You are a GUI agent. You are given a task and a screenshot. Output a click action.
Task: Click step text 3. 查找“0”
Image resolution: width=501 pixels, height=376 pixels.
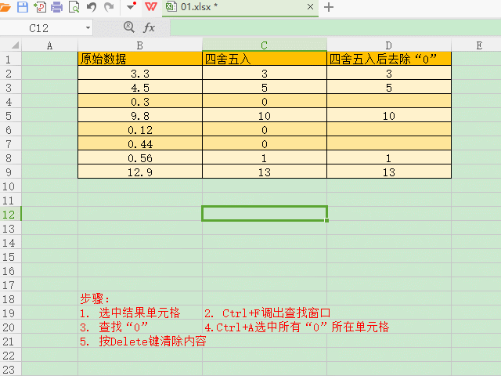(114, 327)
